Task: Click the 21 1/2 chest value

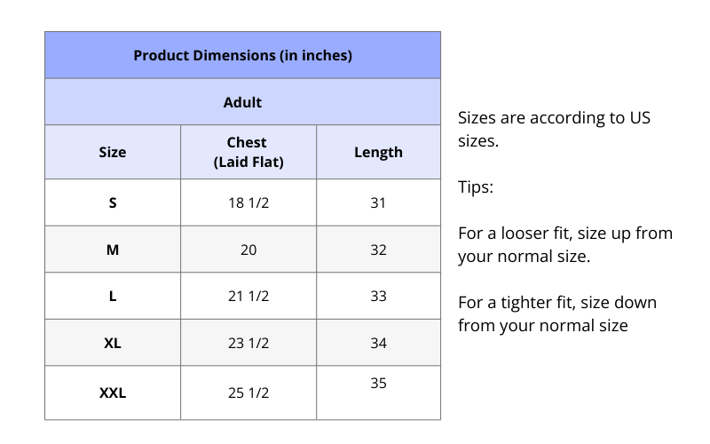Action: coord(248,296)
